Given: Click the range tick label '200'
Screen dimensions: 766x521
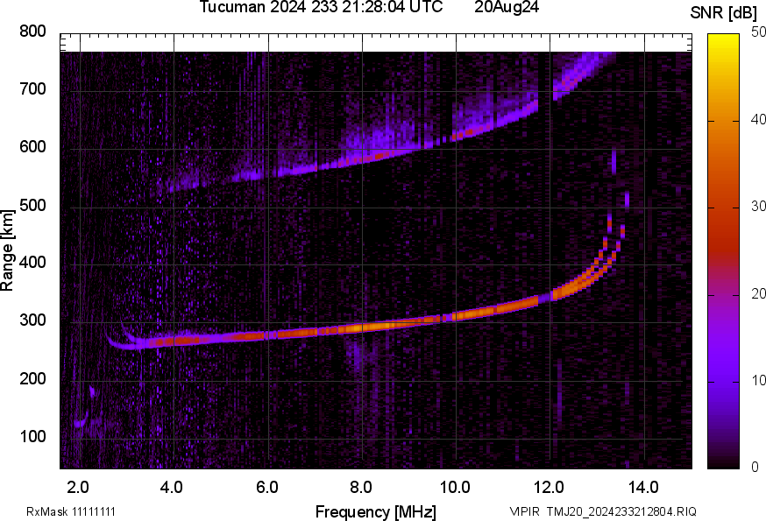Looking at the screenshot, I should point(32,378).
